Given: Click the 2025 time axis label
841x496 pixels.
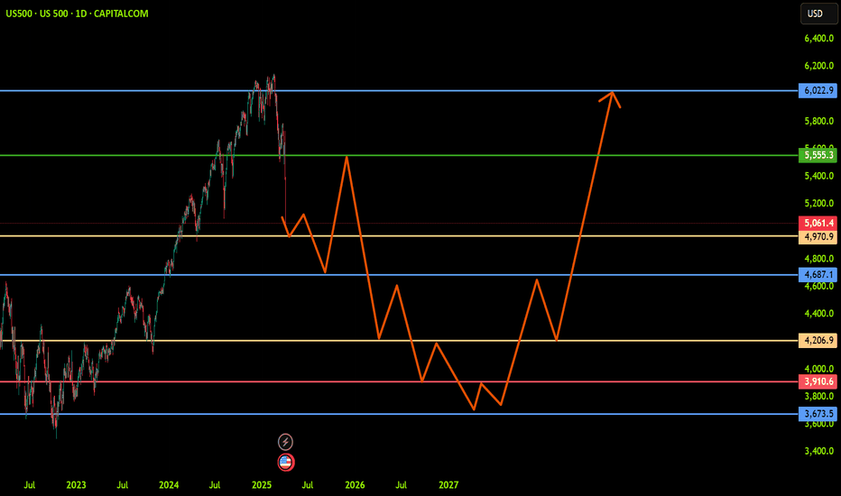Looking at the screenshot, I should (x=262, y=485).
